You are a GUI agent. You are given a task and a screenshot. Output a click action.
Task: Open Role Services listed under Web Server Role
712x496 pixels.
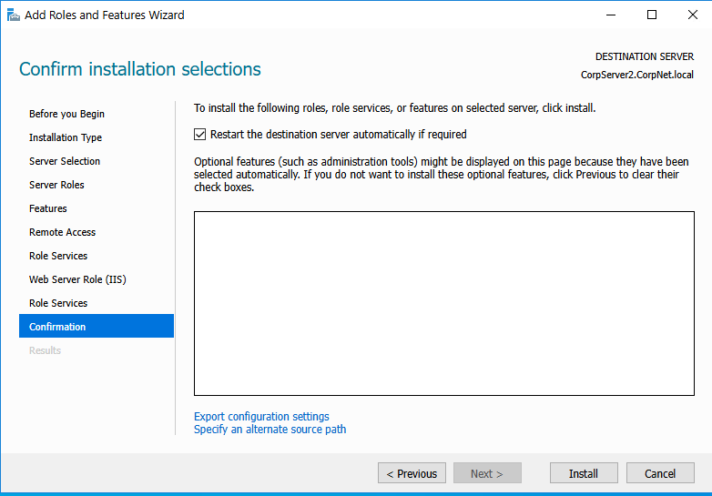tap(58, 303)
